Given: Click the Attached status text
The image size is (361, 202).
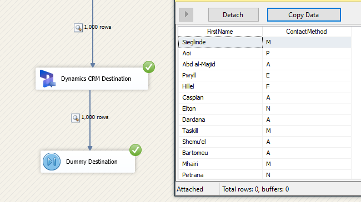Looking at the screenshot, I should point(190,189).
